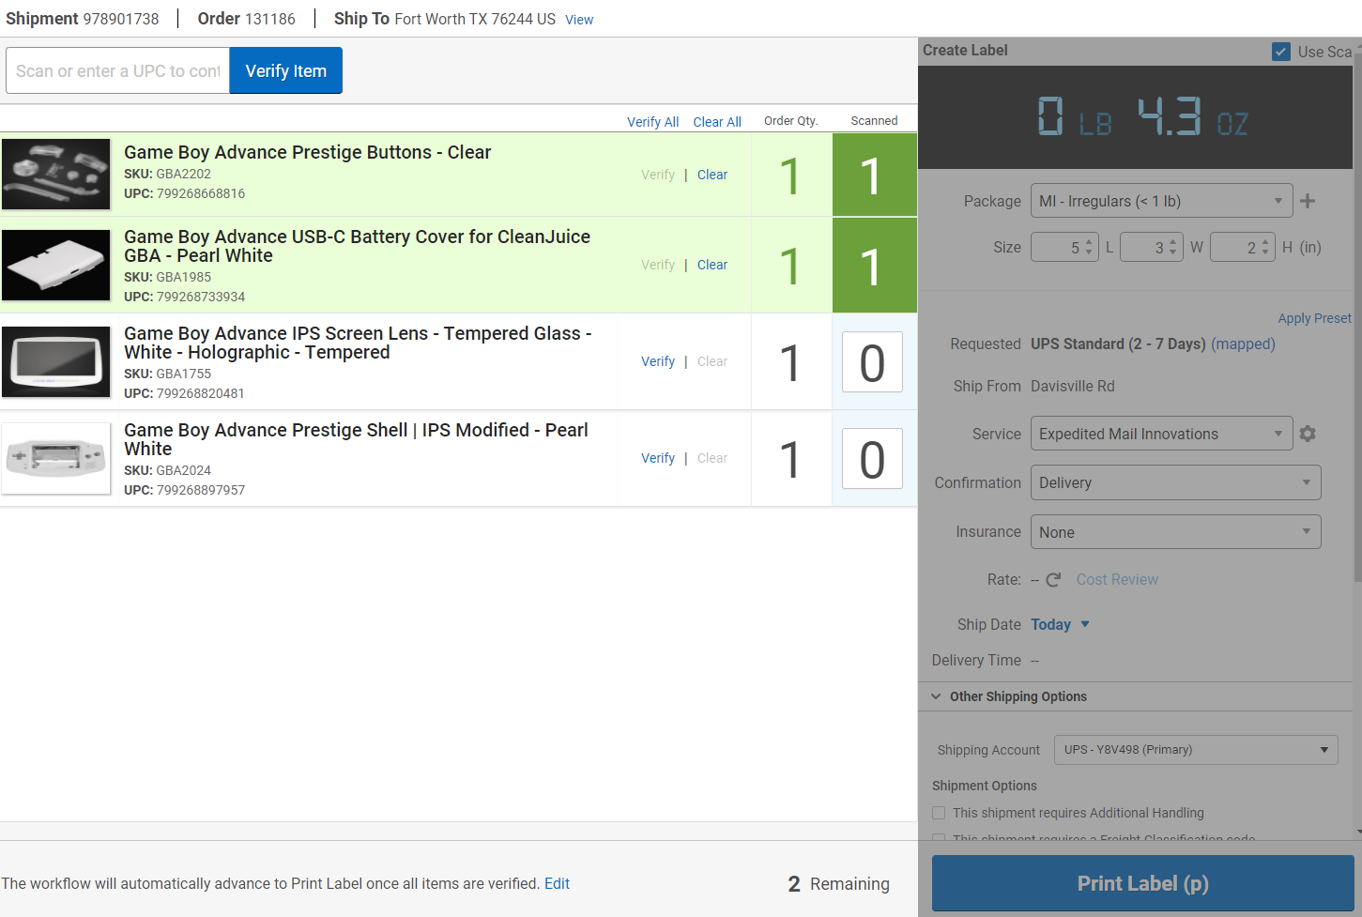Image resolution: width=1362 pixels, height=917 pixels.
Task: Click Edit link for workflow setting
Action: [x=557, y=883]
